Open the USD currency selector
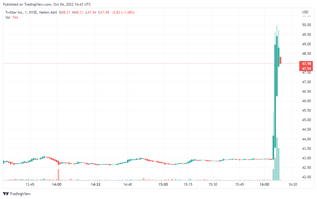Screen dimensions: 317x199 click(x=305, y=12)
